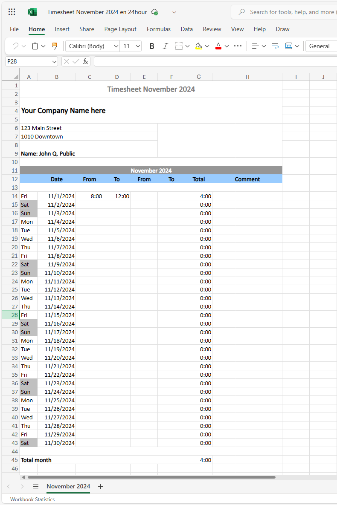The width and height of the screenshot is (337, 505).
Task: Add a new sheet with plus icon
Action: pyautogui.click(x=100, y=486)
